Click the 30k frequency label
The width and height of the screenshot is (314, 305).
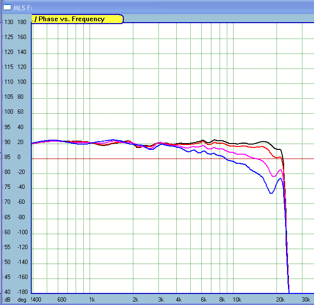click(x=306, y=299)
